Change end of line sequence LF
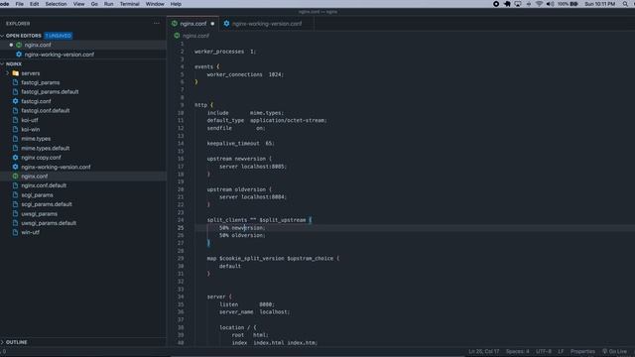This screenshot has width=635, height=357. [561, 351]
